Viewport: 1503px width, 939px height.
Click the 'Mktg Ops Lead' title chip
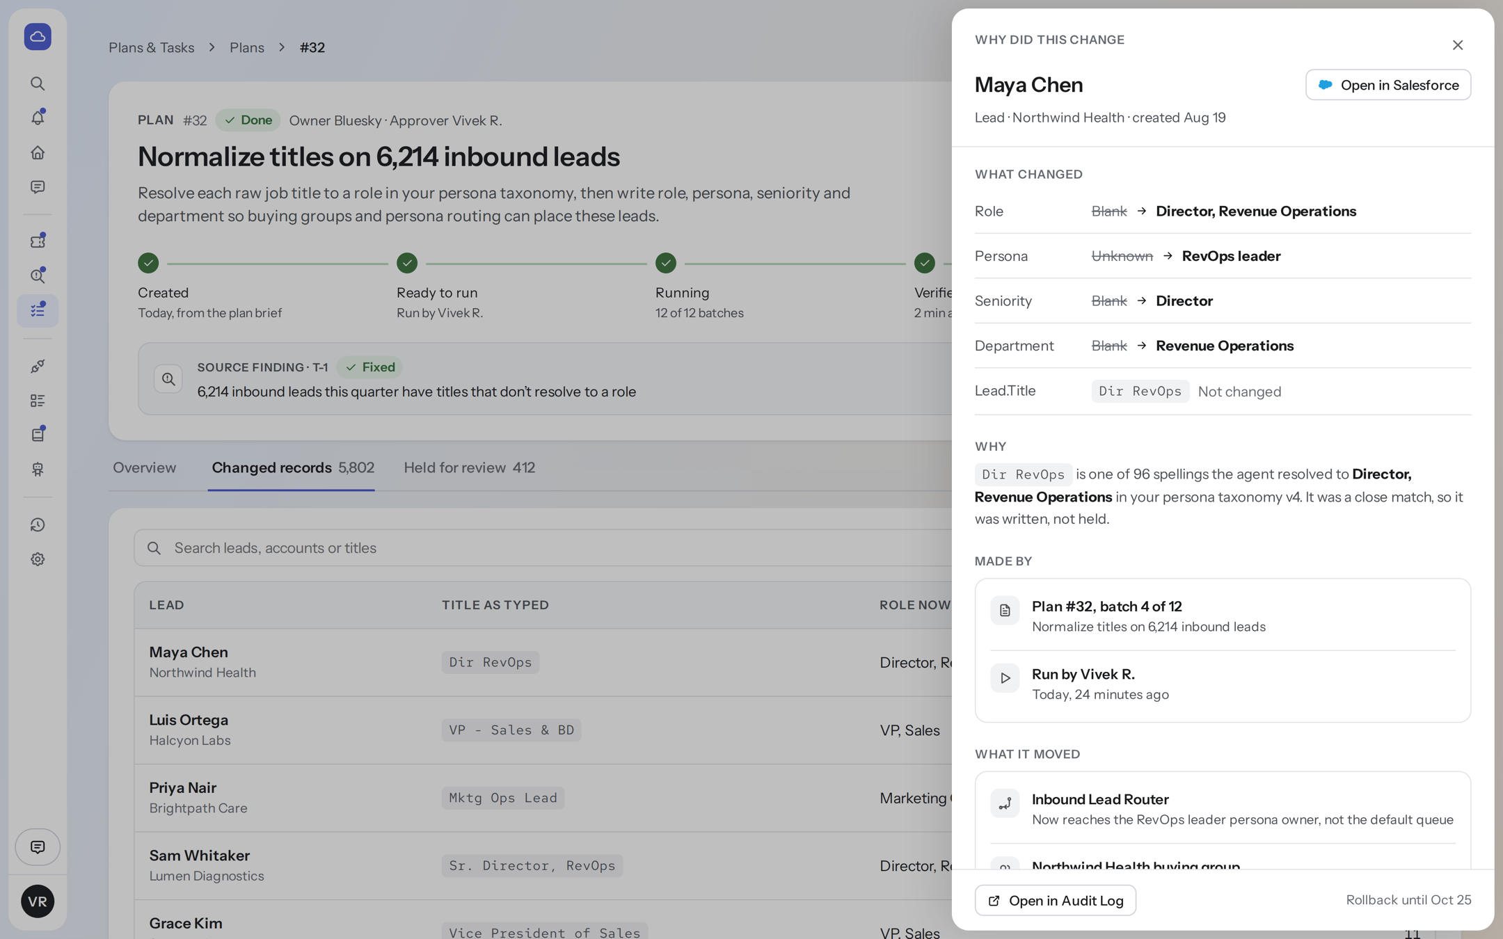point(503,798)
